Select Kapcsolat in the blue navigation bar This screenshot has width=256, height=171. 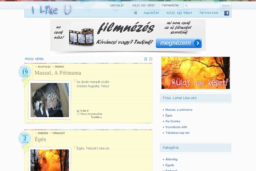point(151,13)
